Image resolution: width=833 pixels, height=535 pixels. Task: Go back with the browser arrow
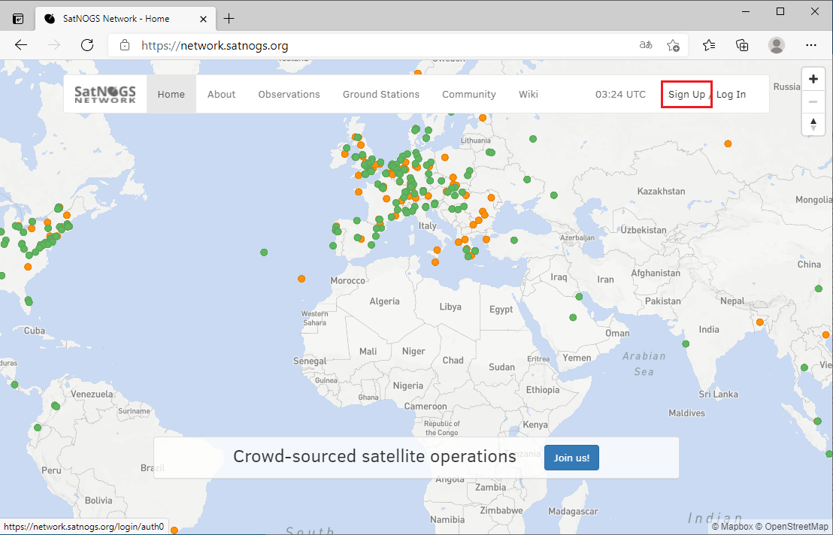click(x=21, y=45)
